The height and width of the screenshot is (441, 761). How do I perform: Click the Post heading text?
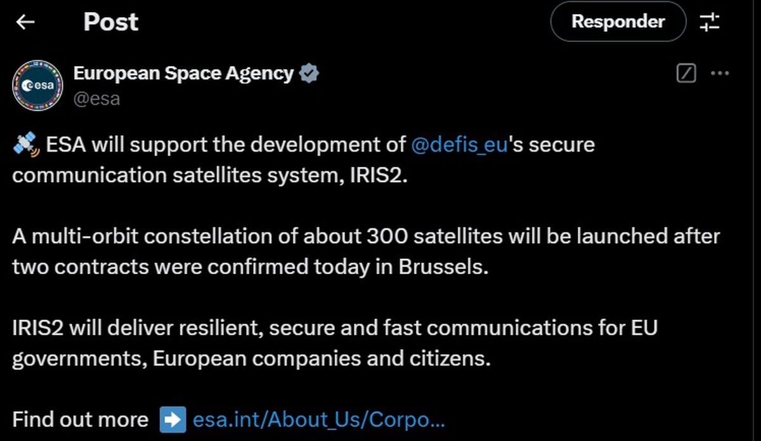point(111,22)
